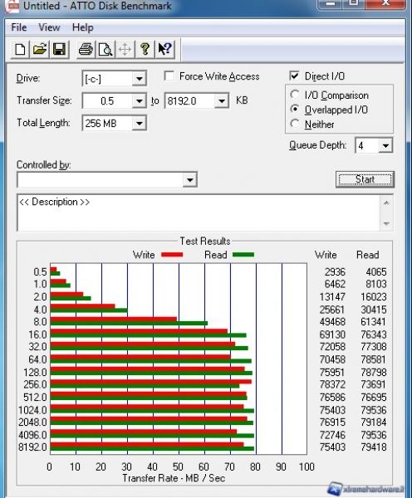Click inside the Description text box
The width and height of the screenshot is (412, 498).
(x=199, y=212)
